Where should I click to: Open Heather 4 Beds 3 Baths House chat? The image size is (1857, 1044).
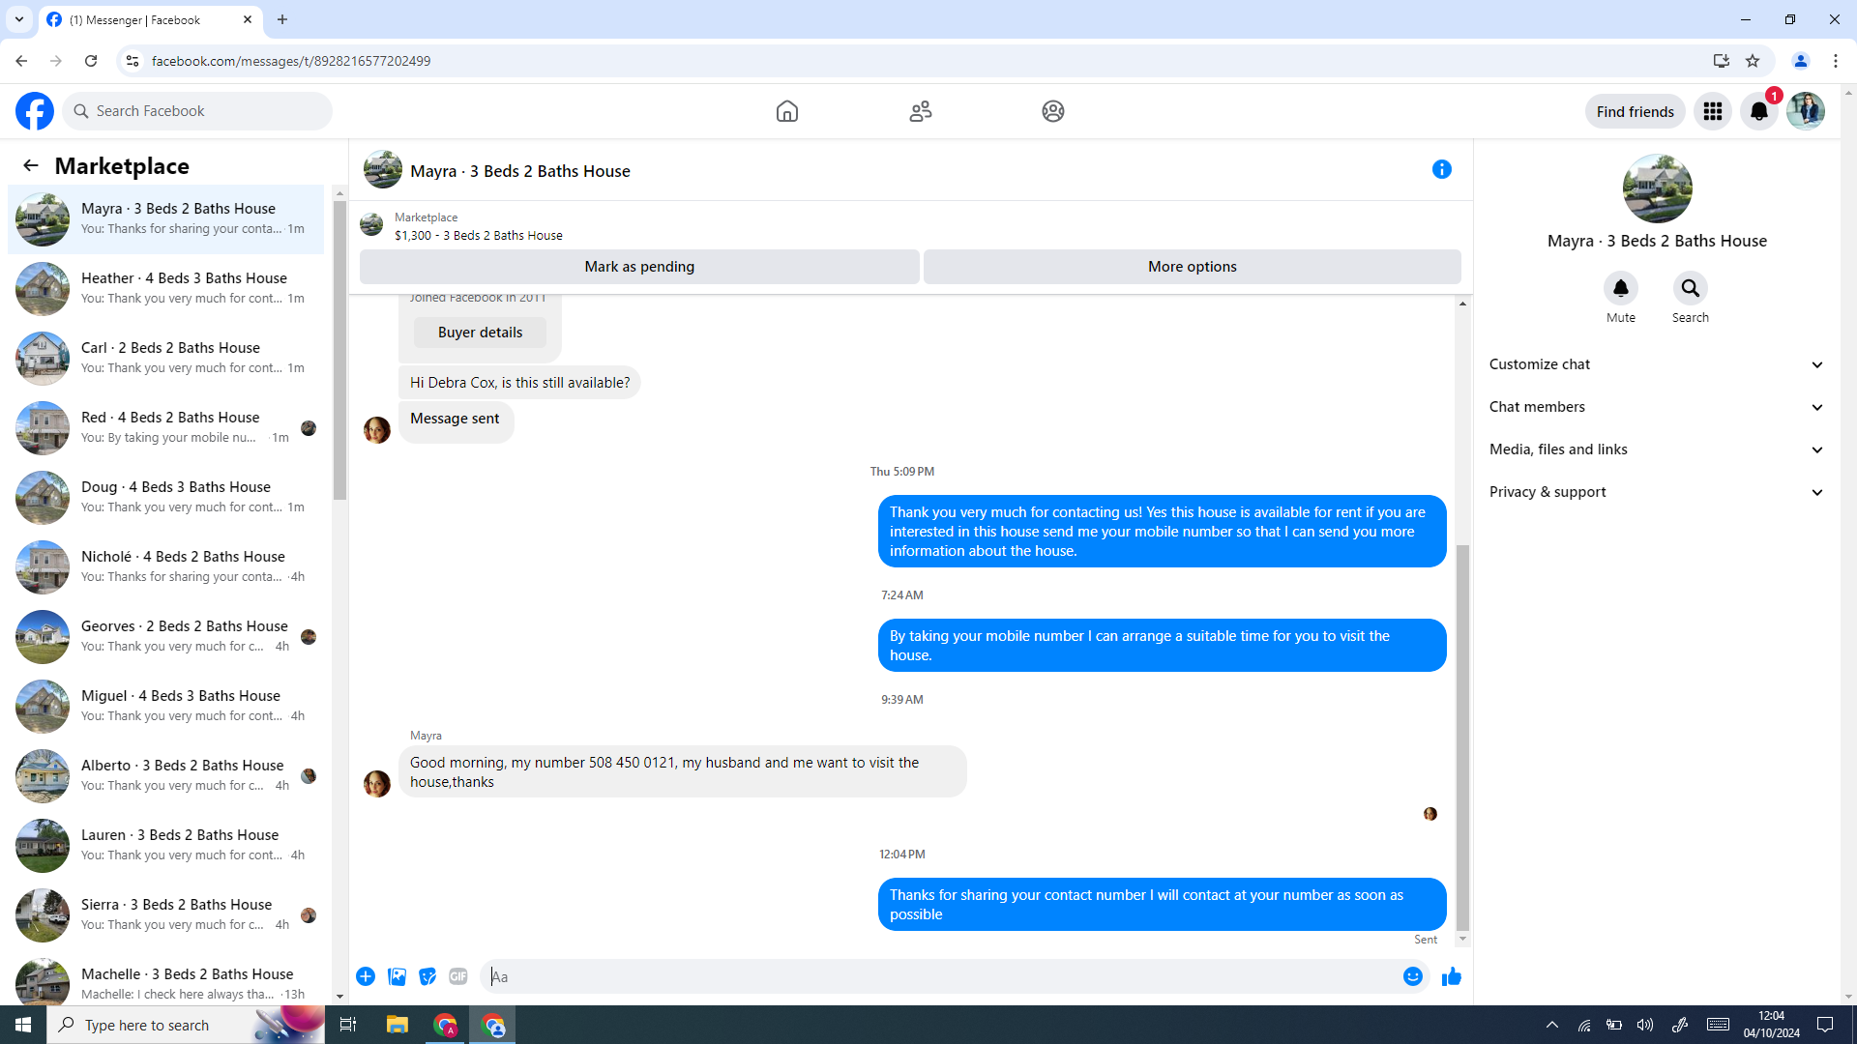pyautogui.click(x=166, y=289)
